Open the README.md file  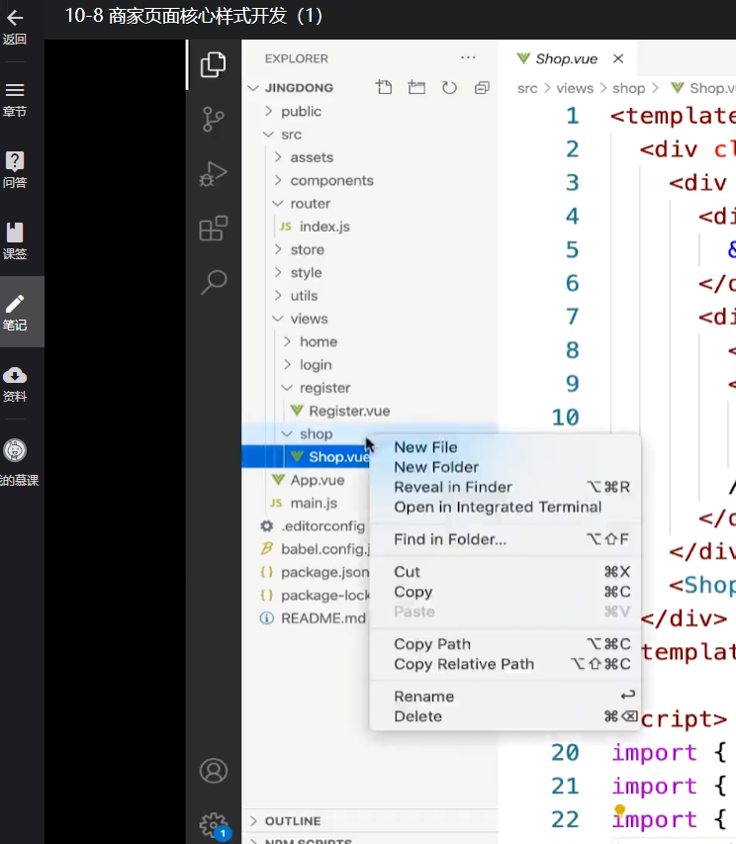click(322, 618)
